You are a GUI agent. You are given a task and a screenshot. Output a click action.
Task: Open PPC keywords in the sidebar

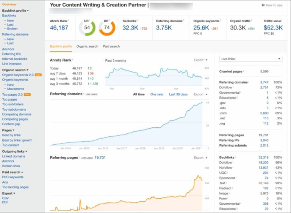(x=13, y=177)
